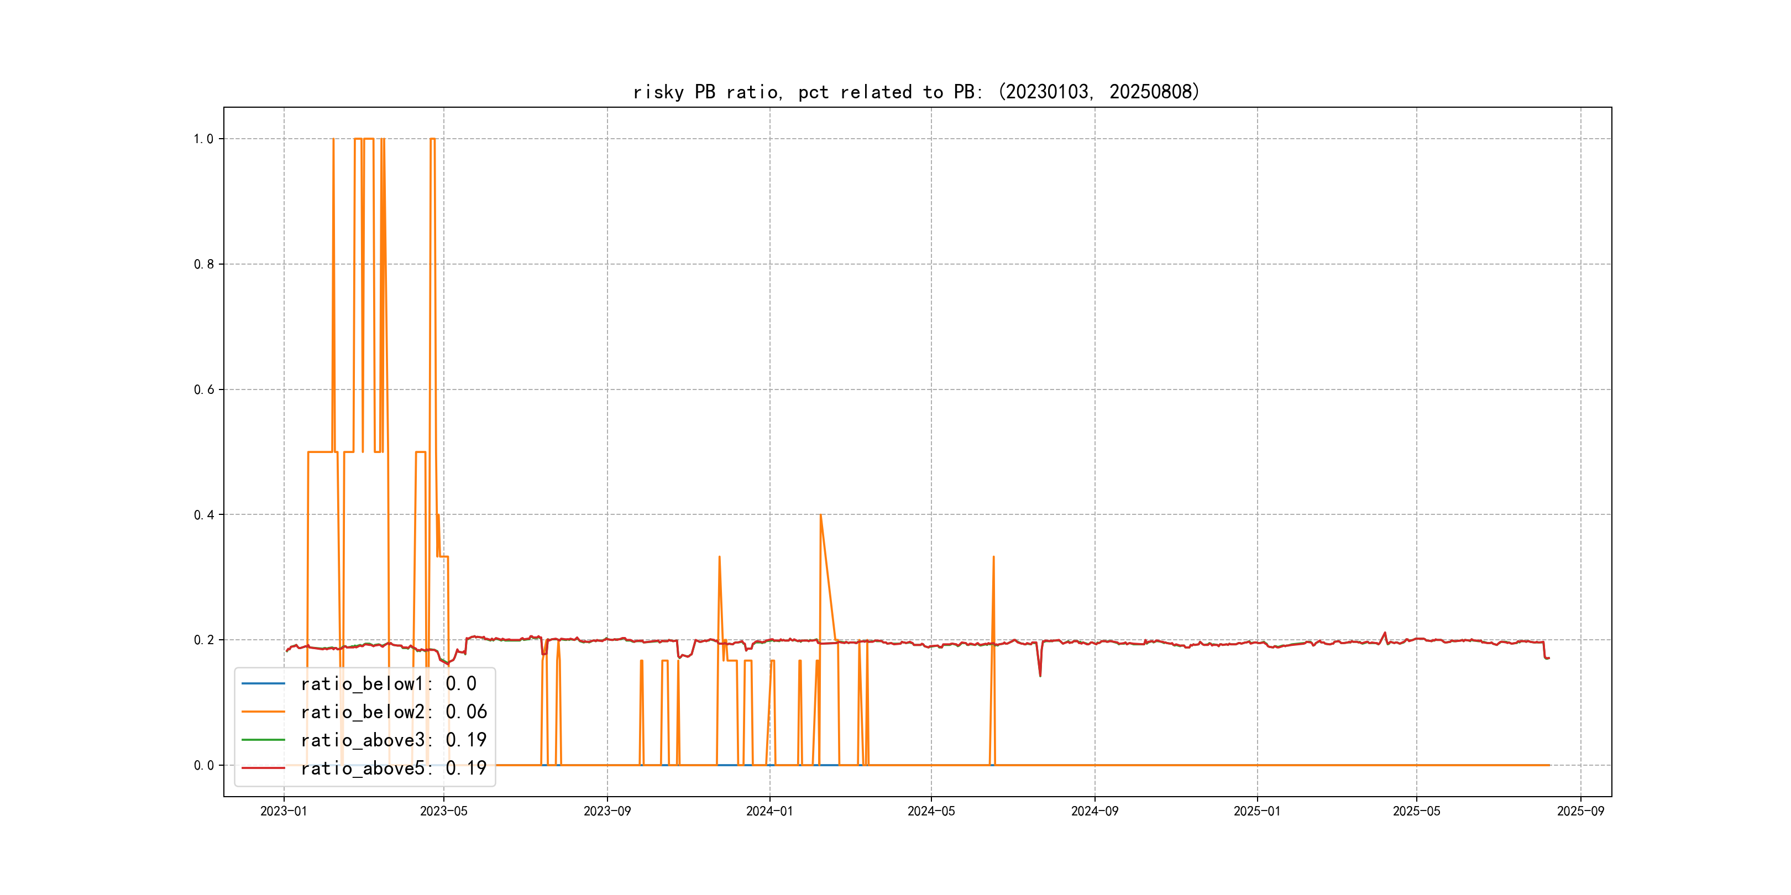
Task: Select the 'ratio_above5: 0.19' legend label
Action: click(x=394, y=768)
